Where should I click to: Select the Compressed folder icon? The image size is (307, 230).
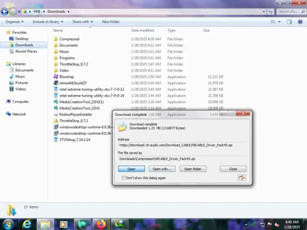(x=56, y=39)
